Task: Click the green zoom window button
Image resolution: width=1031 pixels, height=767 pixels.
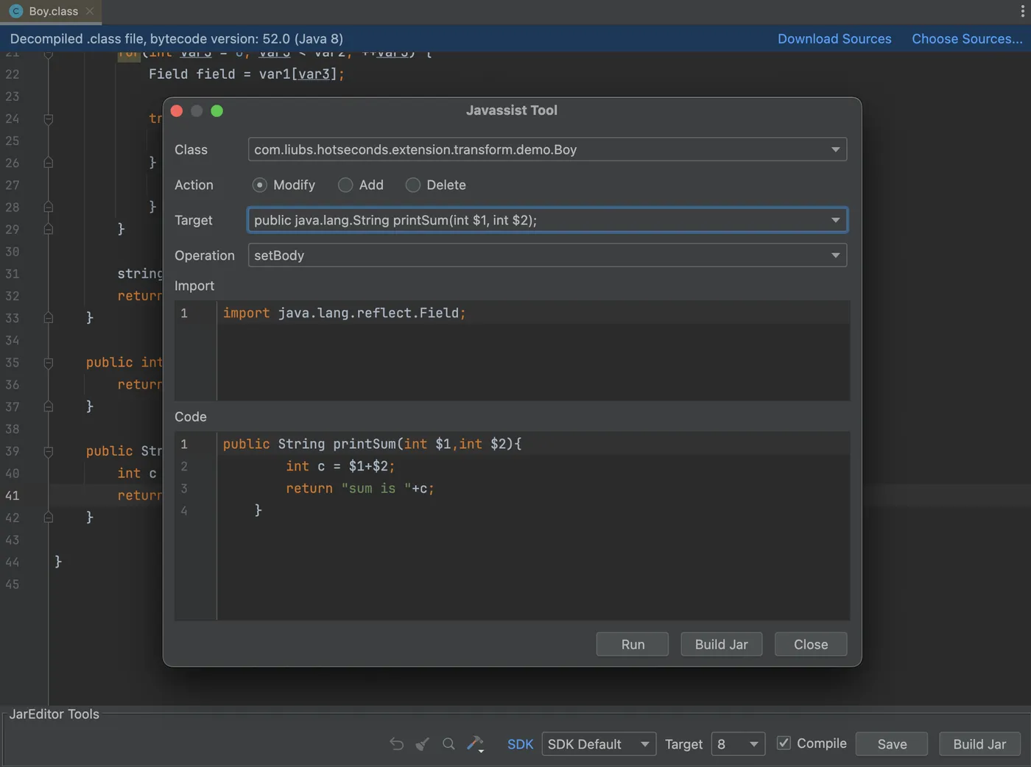Action: 217,110
